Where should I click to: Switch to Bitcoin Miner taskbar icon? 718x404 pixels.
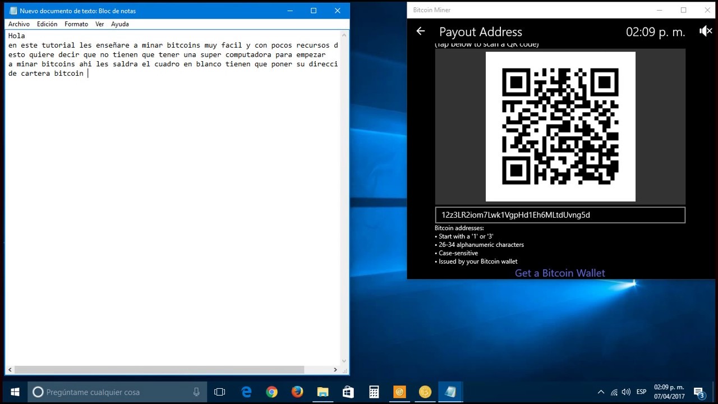coord(425,392)
